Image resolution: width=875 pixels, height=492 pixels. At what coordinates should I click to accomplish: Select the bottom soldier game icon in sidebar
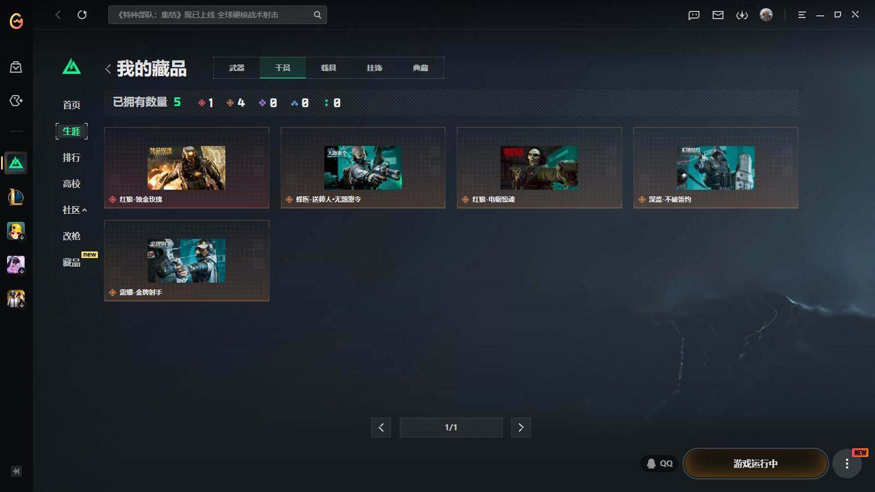point(16,298)
